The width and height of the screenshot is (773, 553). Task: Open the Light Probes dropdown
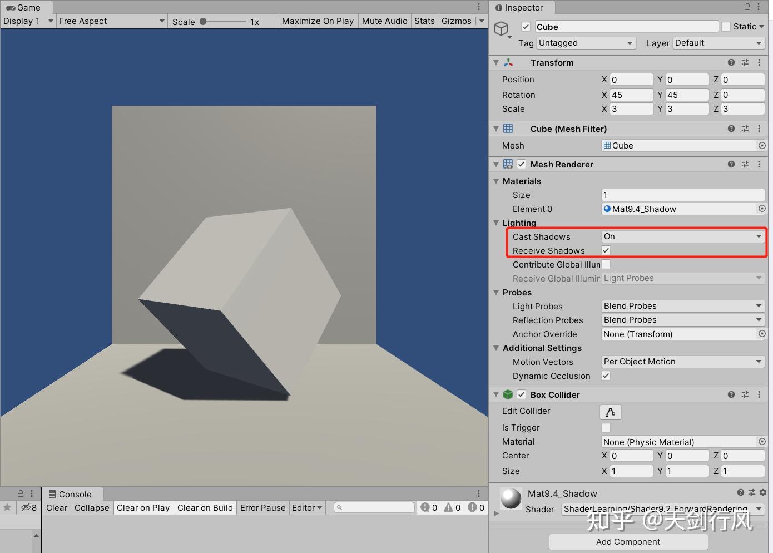(x=682, y=306)
